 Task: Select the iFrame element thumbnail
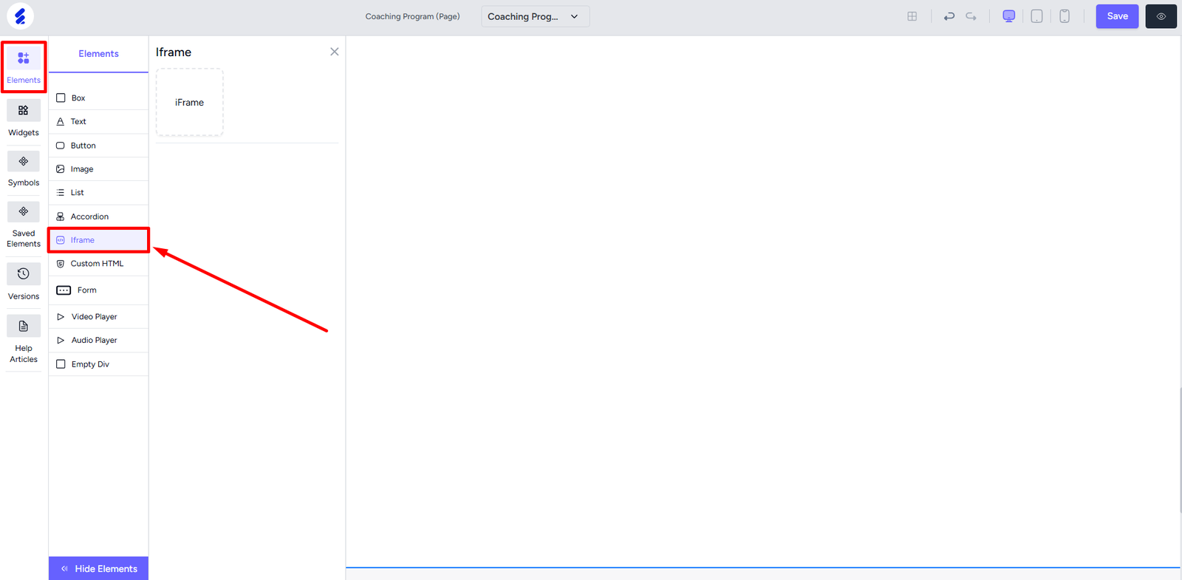(x=189, y=103)
